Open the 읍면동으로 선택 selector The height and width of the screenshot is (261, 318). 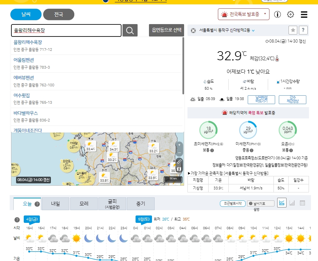tap(166, 30)
